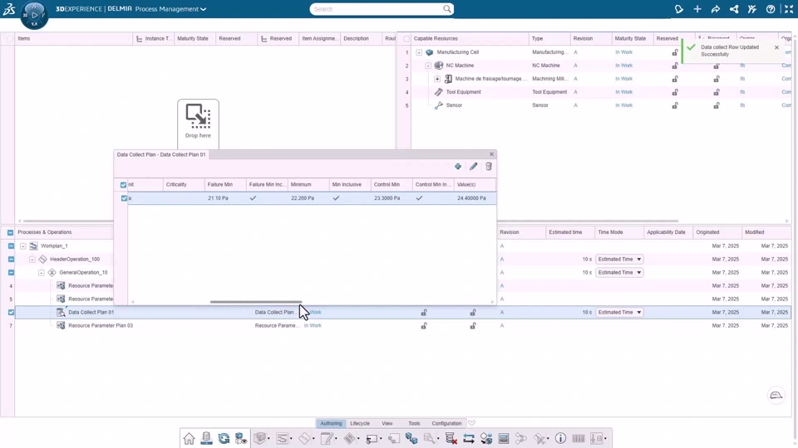This screenshot has height=448, width=798.
Task: Switch to the Lifecycle tab
Action: pyautogui.click(x=360, y=424)
